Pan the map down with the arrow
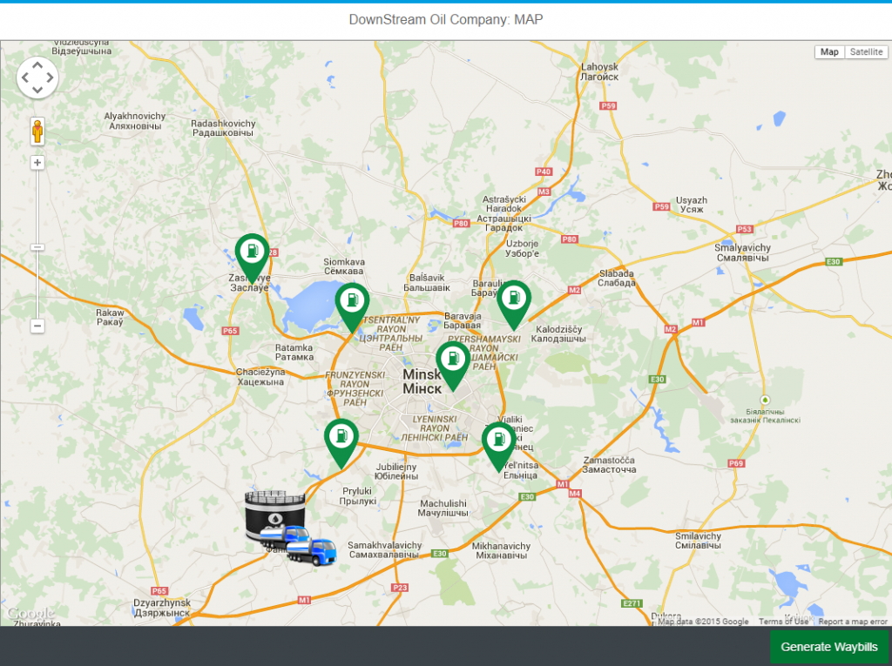The height and width of the screenshot is (666, 892). click(x=37, y=90)
